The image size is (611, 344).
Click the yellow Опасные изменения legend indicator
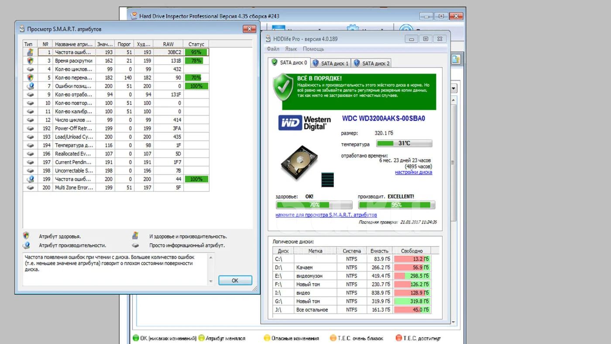click(x=267, y=338)
